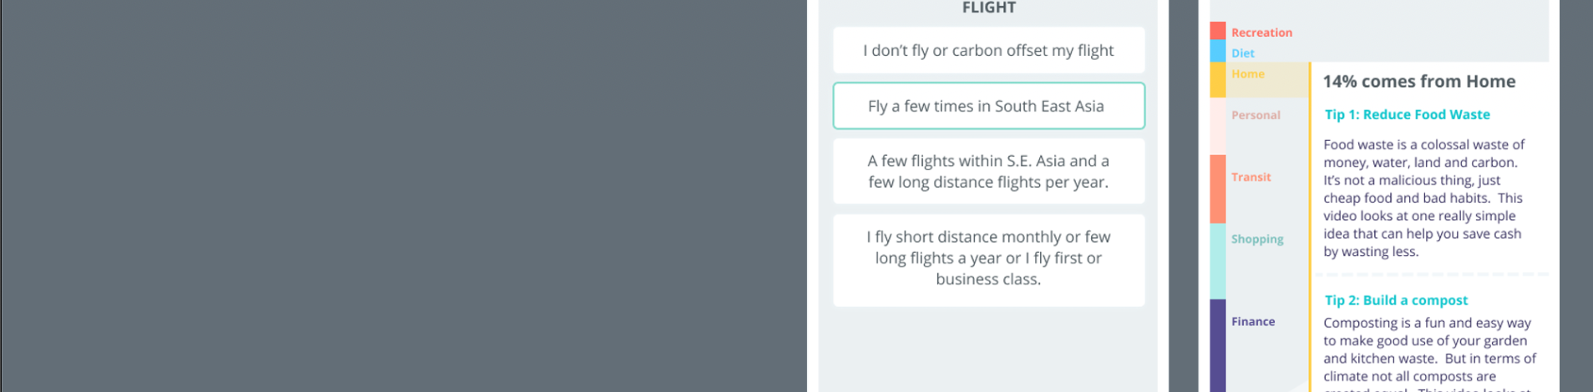The image size is (1593, 392).
Task: Open the Recreation category label
Action: 1261,33
